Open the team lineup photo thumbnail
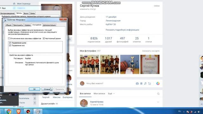This screenshot has width=203, height=114. (x=89, y=64)
